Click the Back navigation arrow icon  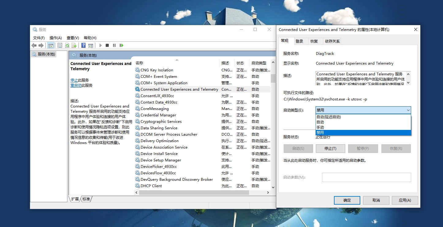click(x=34, y=45)
